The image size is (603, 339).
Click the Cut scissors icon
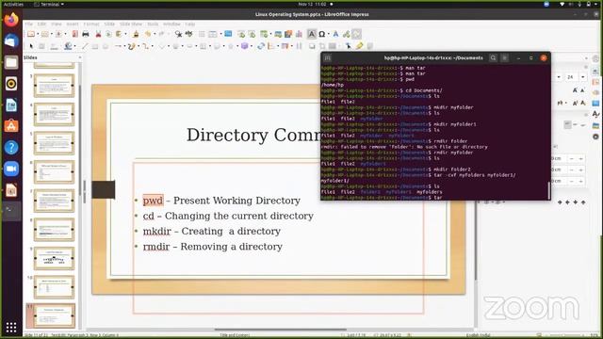pyautogui.click(x=98, y=34)
